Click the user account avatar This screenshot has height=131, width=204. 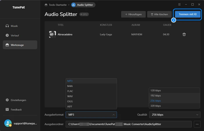click(x=8, y=123)
